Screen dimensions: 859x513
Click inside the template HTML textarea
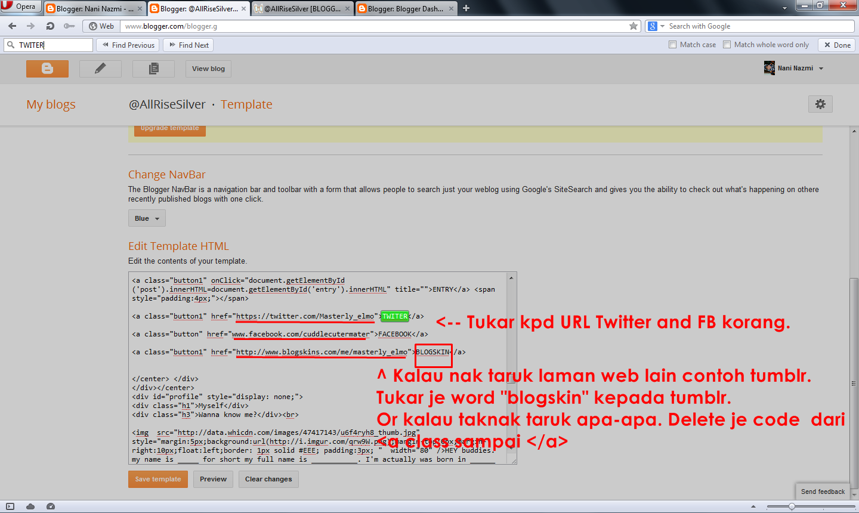323,368
